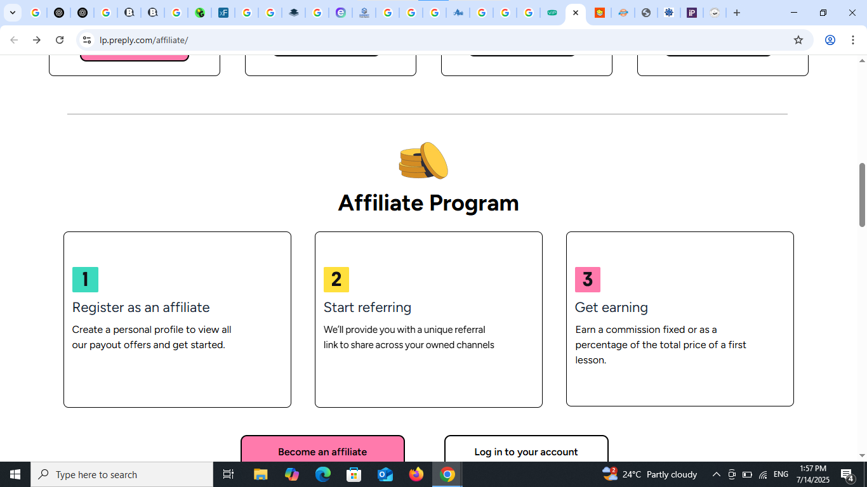Click the Affiliate Program heading

point(428,203)
